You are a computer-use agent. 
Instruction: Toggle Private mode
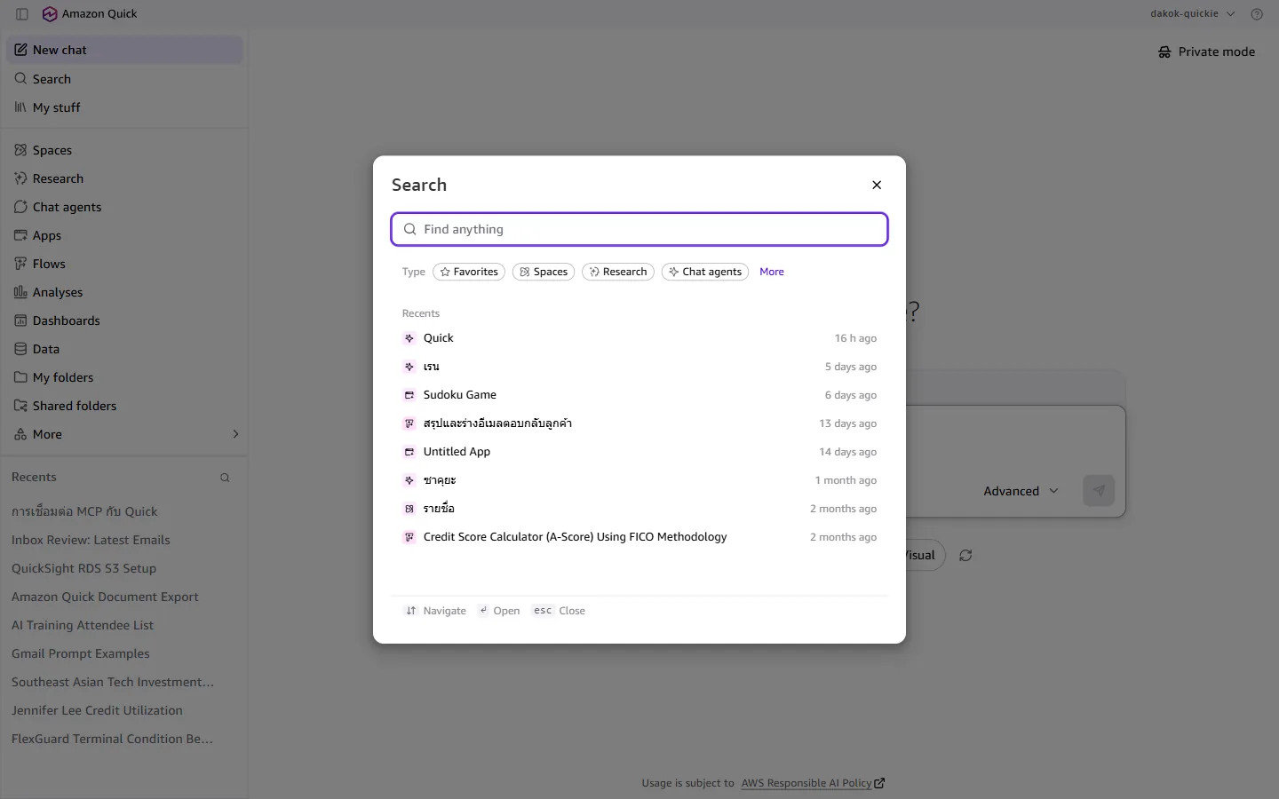pyautogui.click(x=1206, y=52)
